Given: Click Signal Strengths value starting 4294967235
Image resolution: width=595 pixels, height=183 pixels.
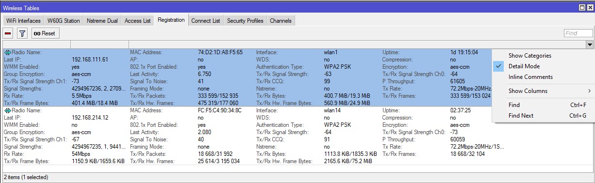Looking at the screenshot, I should coord(99,147).
